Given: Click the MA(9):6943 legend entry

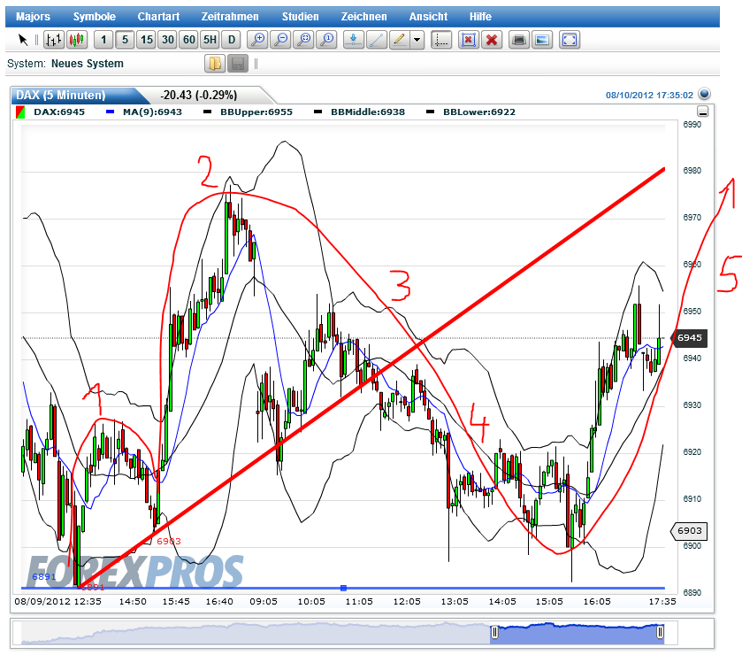Looking at the screenshot, I should pos(144,112).
